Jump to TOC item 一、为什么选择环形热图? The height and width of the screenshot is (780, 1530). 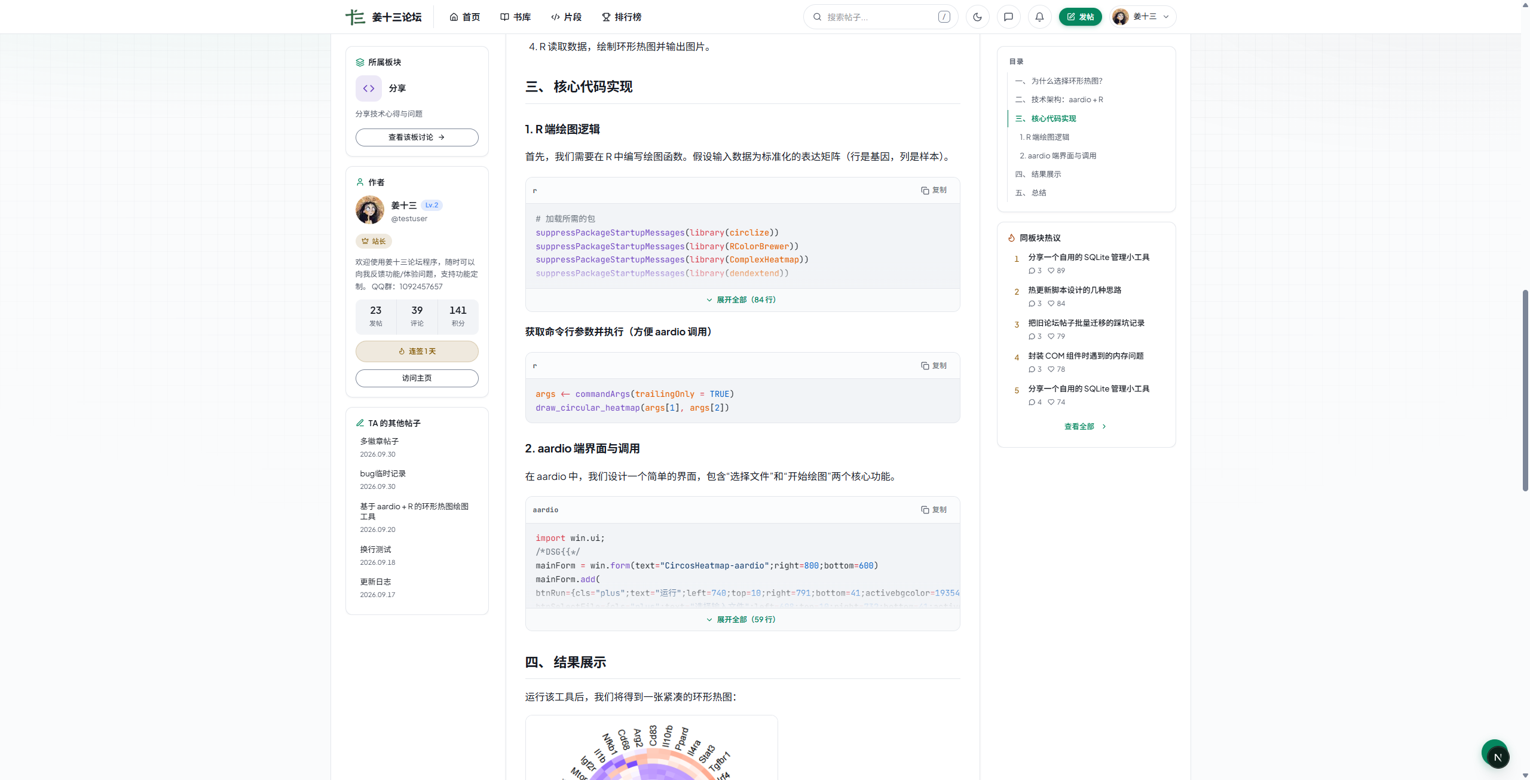point(1058,81)
